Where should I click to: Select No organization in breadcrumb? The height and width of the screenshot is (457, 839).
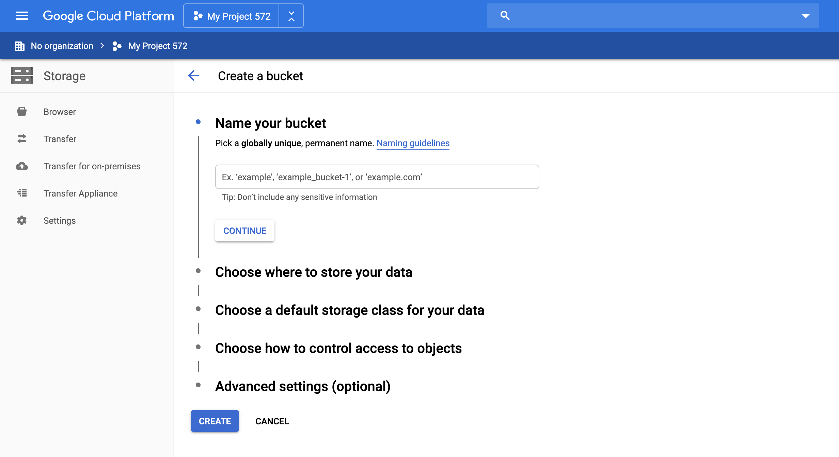pyautogui.click(x=62, y=46)
